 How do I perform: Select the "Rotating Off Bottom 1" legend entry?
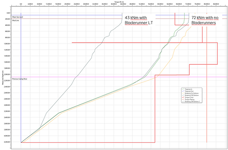coord(191,101)
